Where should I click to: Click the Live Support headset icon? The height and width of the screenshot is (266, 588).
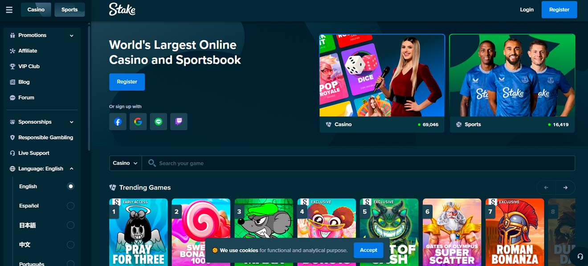pos(12,153)
